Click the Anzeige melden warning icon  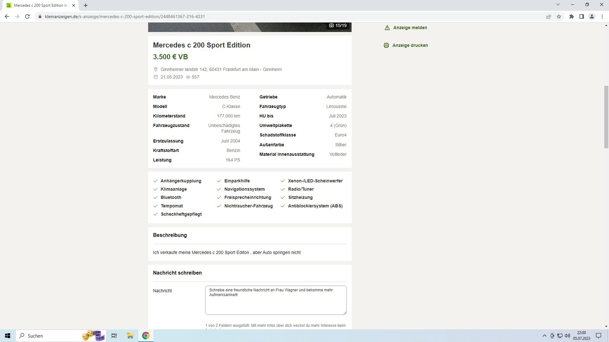[387, 28]
